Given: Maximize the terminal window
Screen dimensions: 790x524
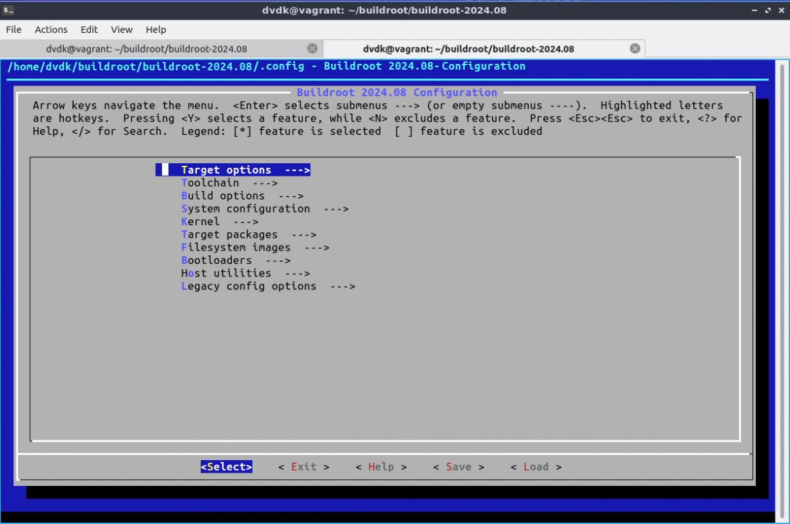Looking at the screenshot, I should click(768, 11).
